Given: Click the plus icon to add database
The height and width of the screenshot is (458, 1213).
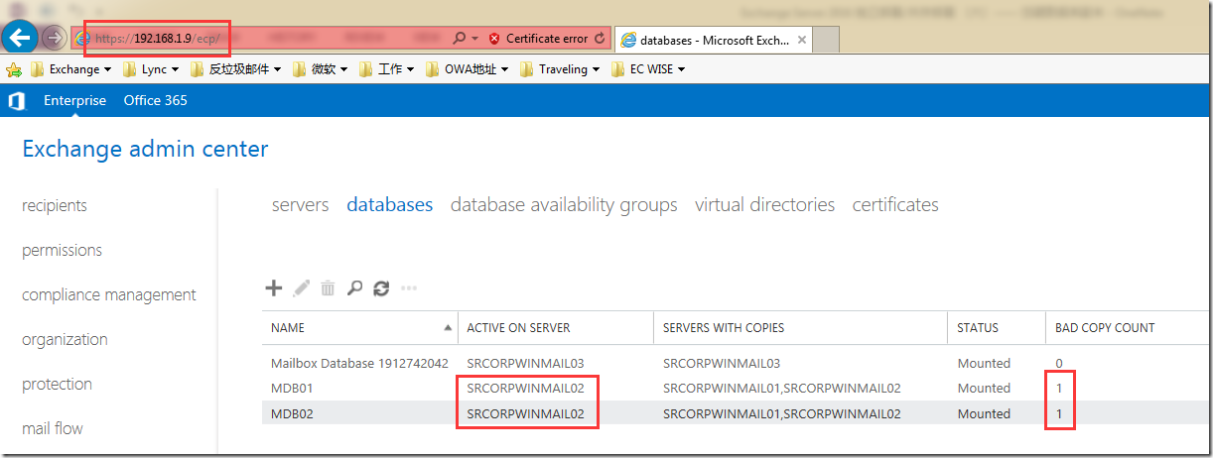Looking at the screenshot, I should pos(274,288).
